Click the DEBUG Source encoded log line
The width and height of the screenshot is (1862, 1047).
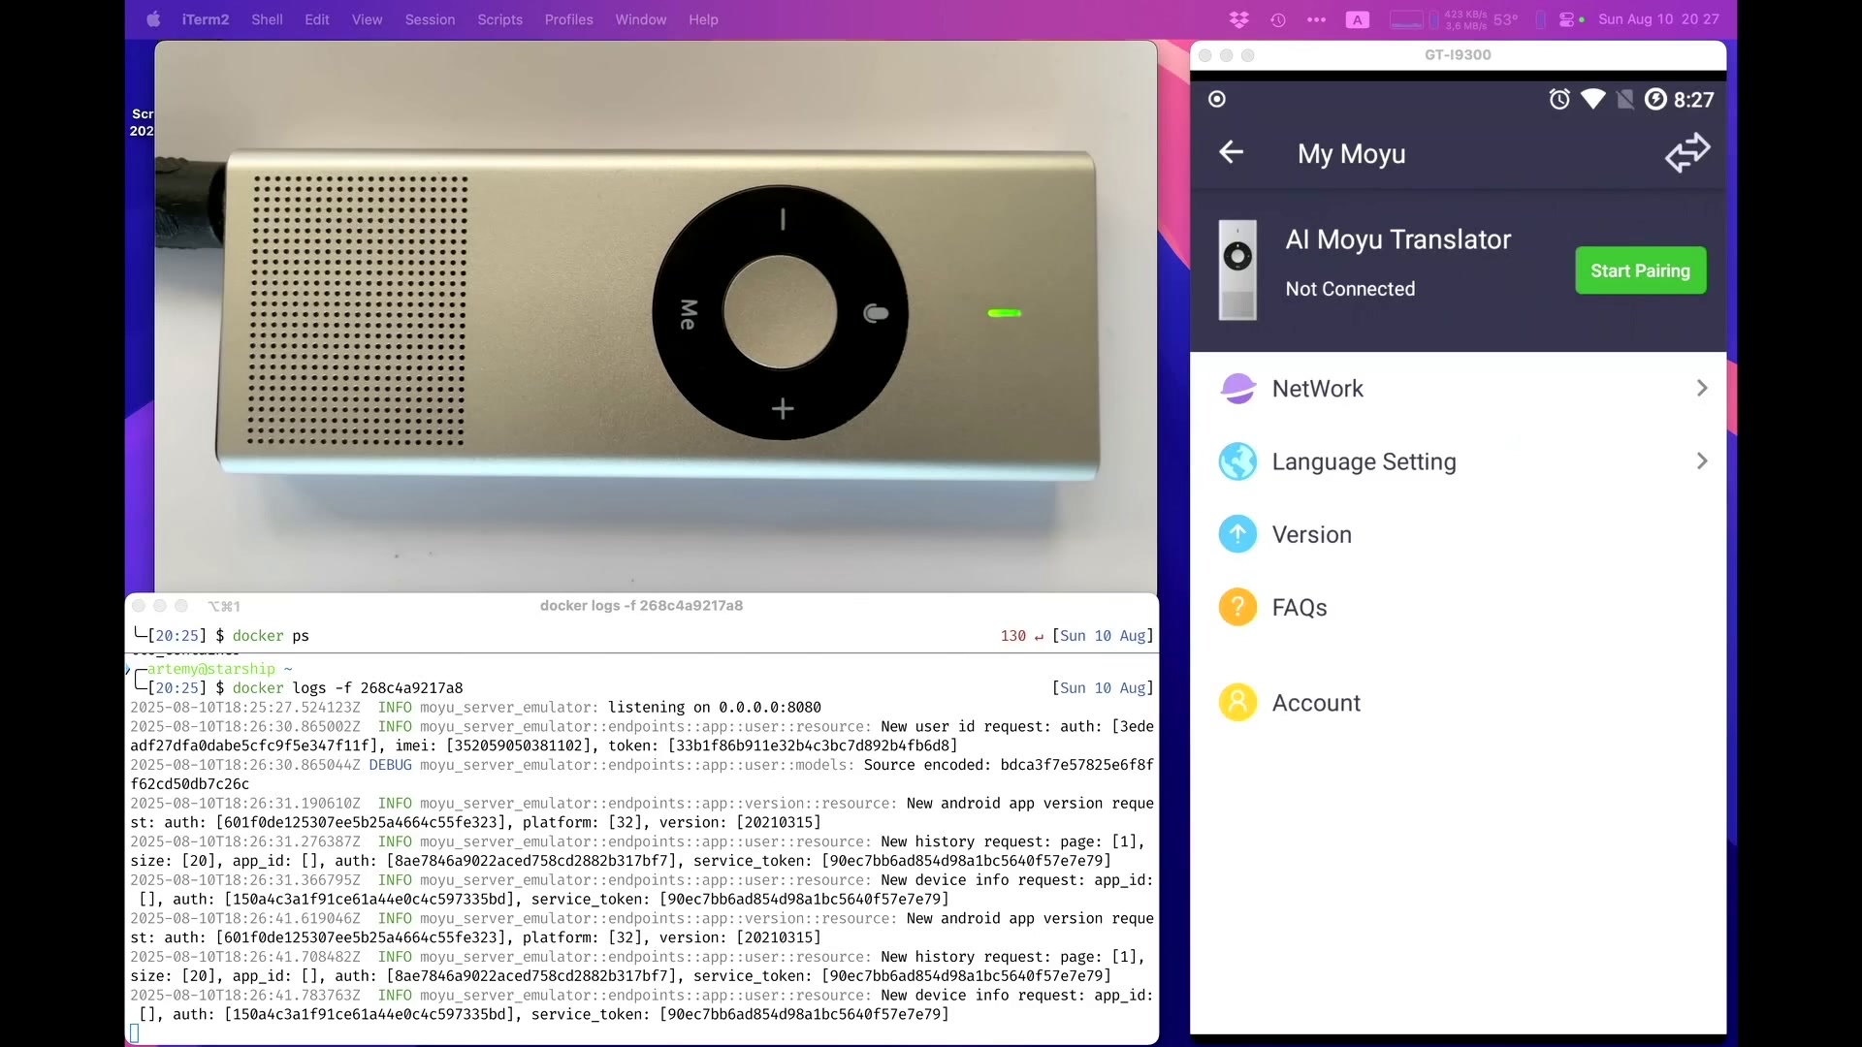[x=642, y=775]
